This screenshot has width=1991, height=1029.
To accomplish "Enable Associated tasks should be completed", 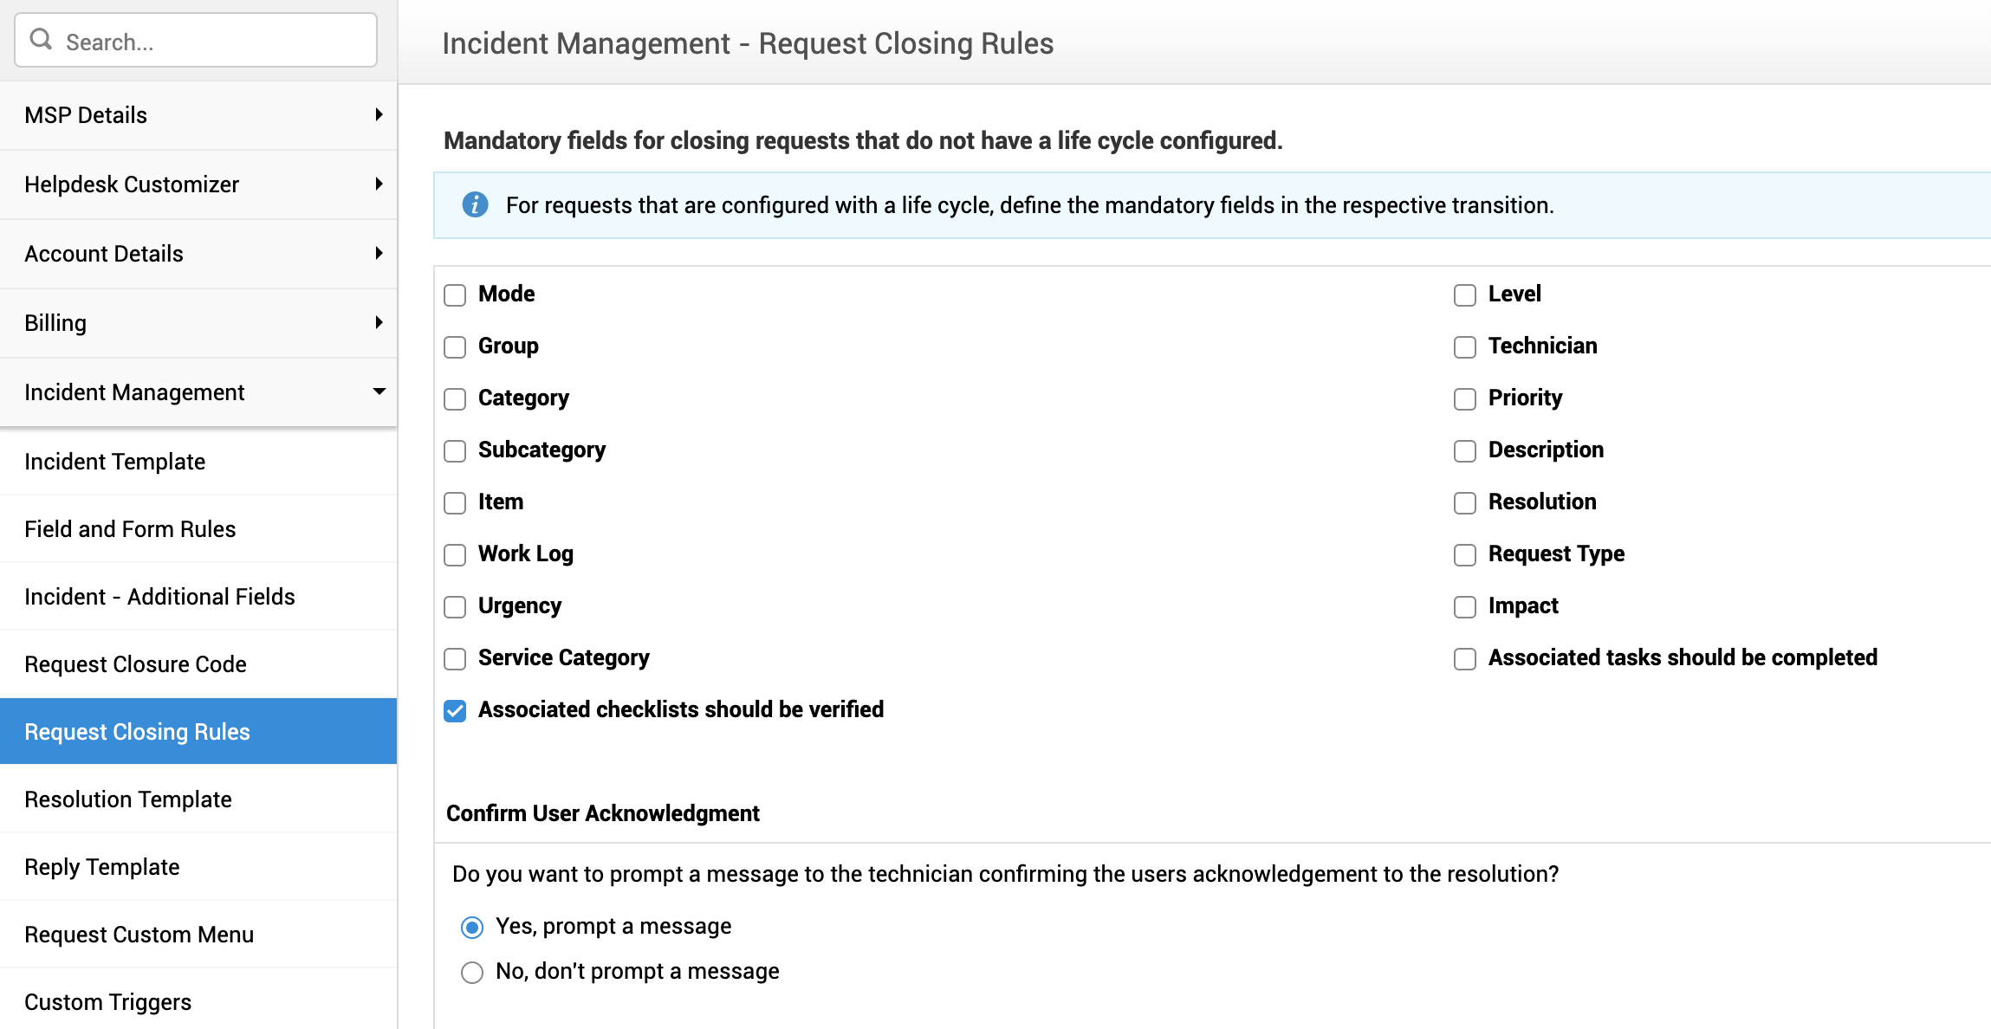I will 1465,659.
